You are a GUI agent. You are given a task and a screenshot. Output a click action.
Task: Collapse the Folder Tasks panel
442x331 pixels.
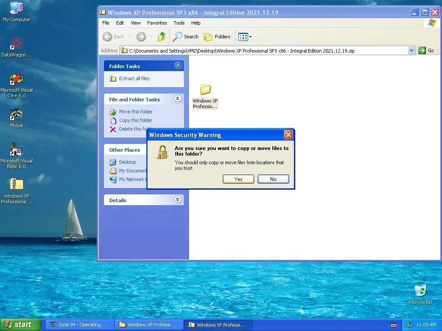pyautogui.click(x=178, y=66)
